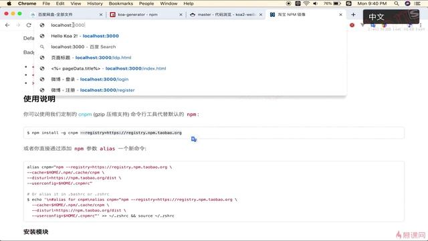This screenshot has height=241, width=428.
Task: Close the koa-generator npm tab
Action: 181,15
